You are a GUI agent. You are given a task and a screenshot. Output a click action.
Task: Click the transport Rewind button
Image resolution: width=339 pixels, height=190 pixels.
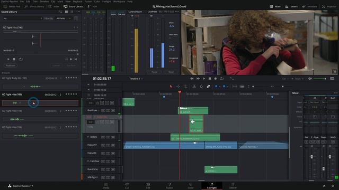click(192, 79)
